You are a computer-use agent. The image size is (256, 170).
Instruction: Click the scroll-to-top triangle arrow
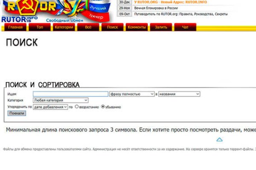coord(219,139)
